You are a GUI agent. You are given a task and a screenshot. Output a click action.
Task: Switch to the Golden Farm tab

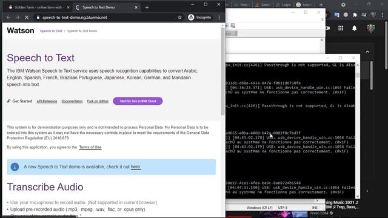[x=38, y=7]
